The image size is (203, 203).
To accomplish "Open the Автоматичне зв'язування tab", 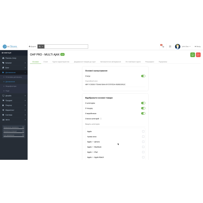I will (110, 62).
